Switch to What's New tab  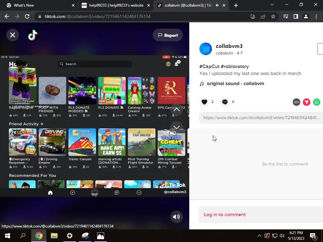pos(39,5)
